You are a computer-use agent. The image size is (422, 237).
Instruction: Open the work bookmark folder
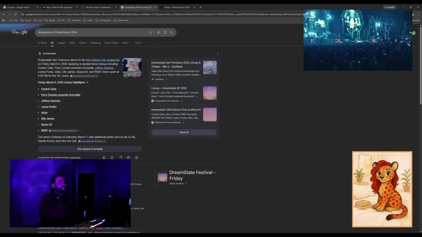tap(38, 20)
